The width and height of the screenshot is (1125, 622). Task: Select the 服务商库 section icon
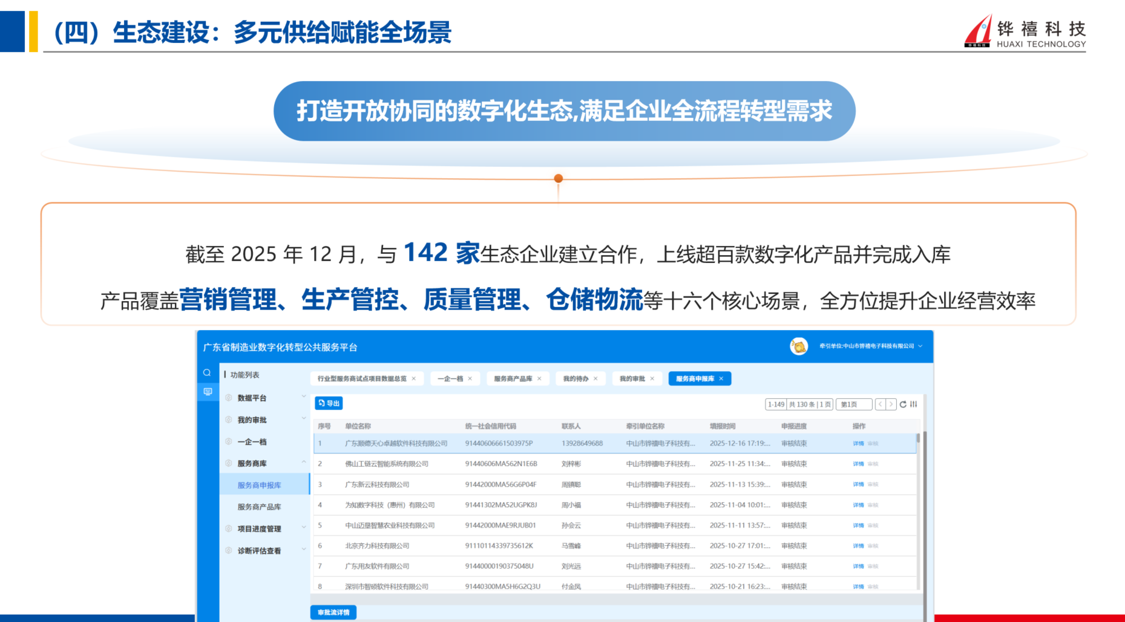click(x=228, y=462)
